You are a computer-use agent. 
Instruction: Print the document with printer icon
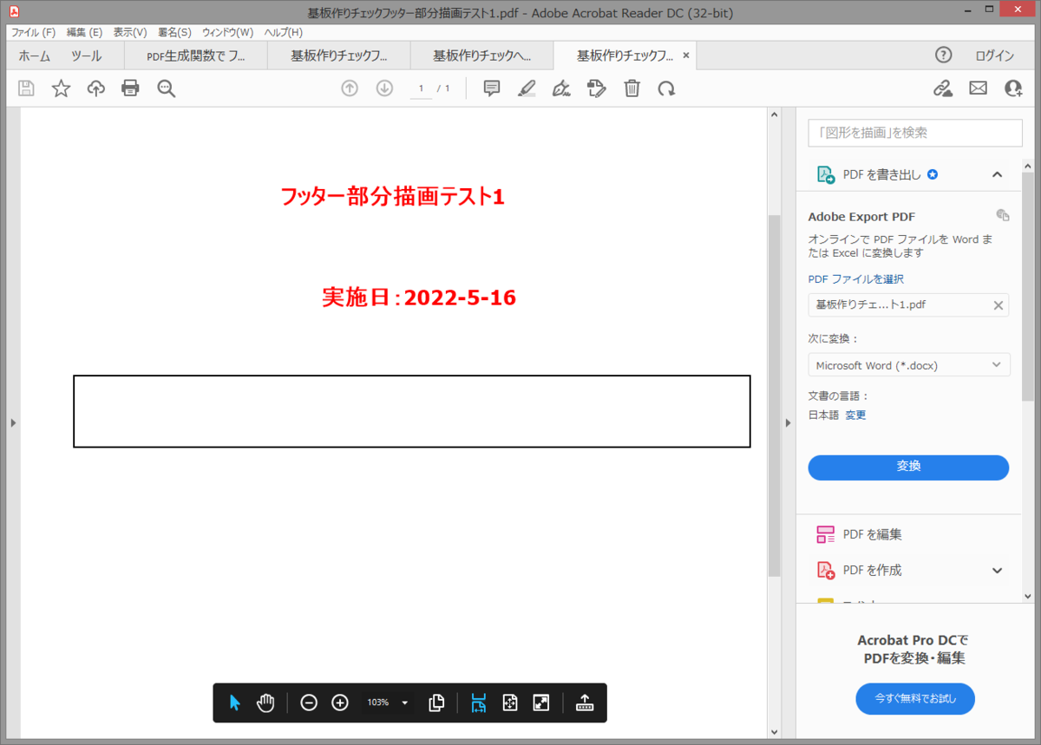(x=130, y=88)
